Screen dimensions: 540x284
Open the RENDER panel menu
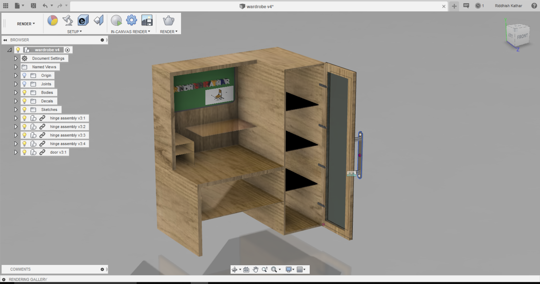coord(169,32)
